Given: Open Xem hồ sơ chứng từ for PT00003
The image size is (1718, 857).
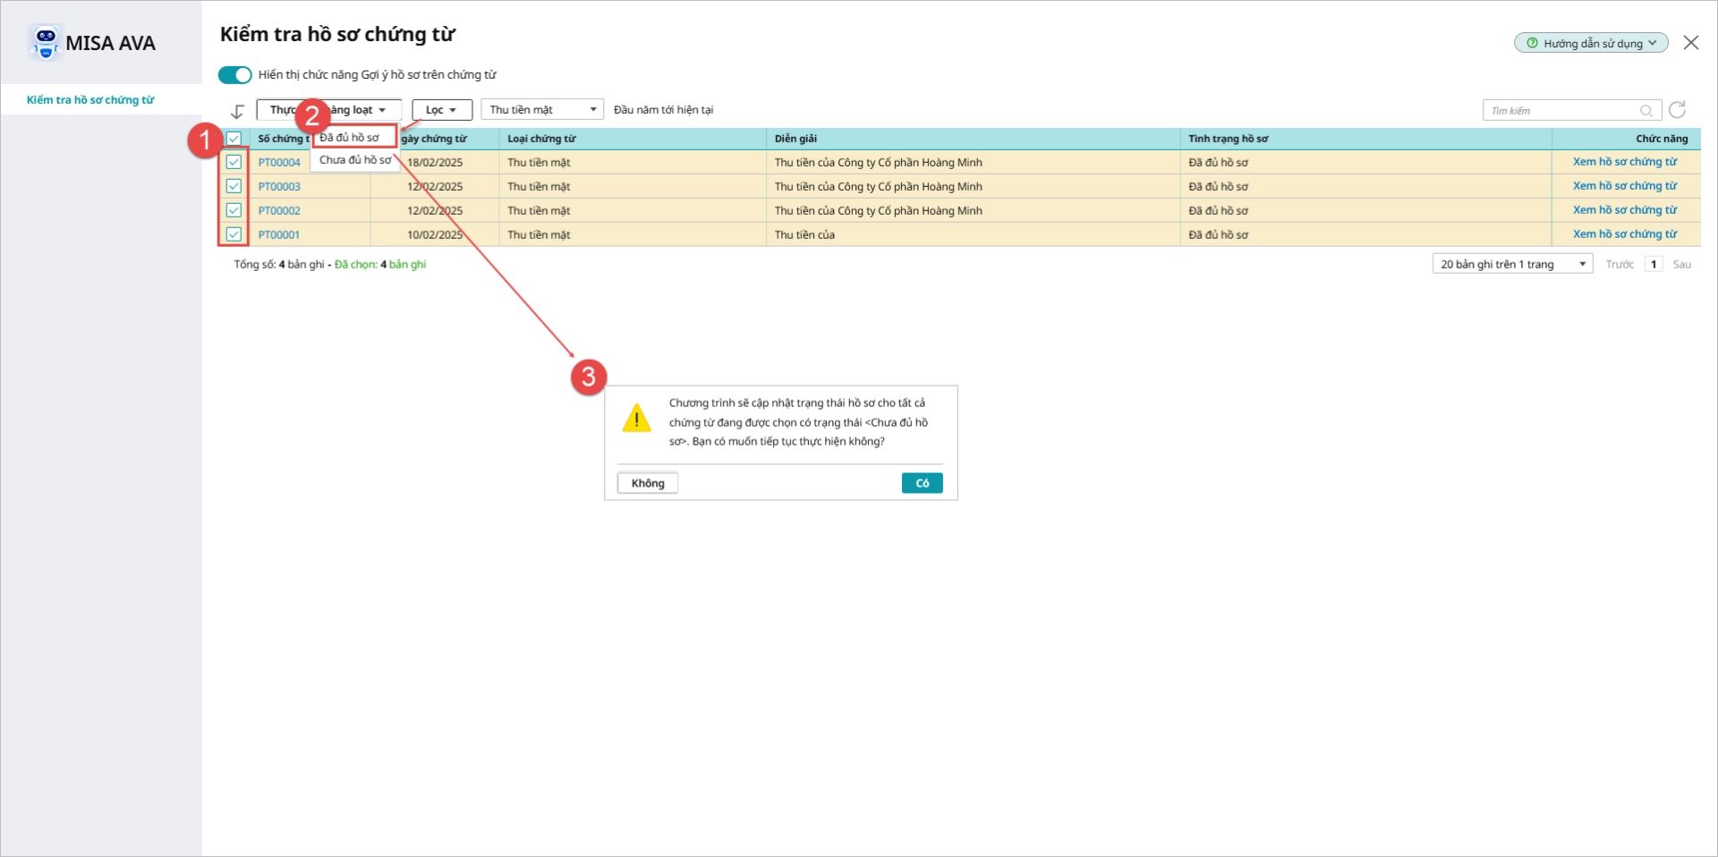Looking at the screenshot, I should coord(1625,186).
